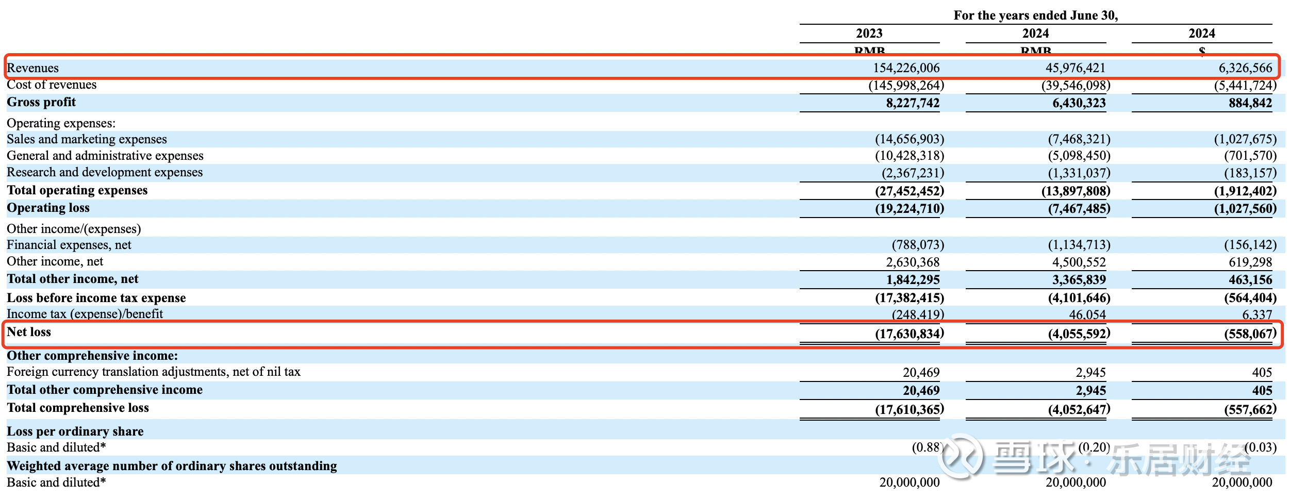The height and width of the screenshot is (499, 1289).
Task: Select Research and development expenses label
Action: (105, 172)
